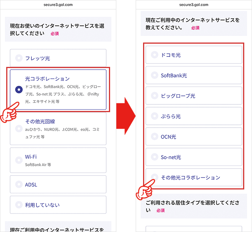The width and height of the screenshot is (252, 232).
Task: Select the 光コラボレーション radio option
Action: [58, 90]
